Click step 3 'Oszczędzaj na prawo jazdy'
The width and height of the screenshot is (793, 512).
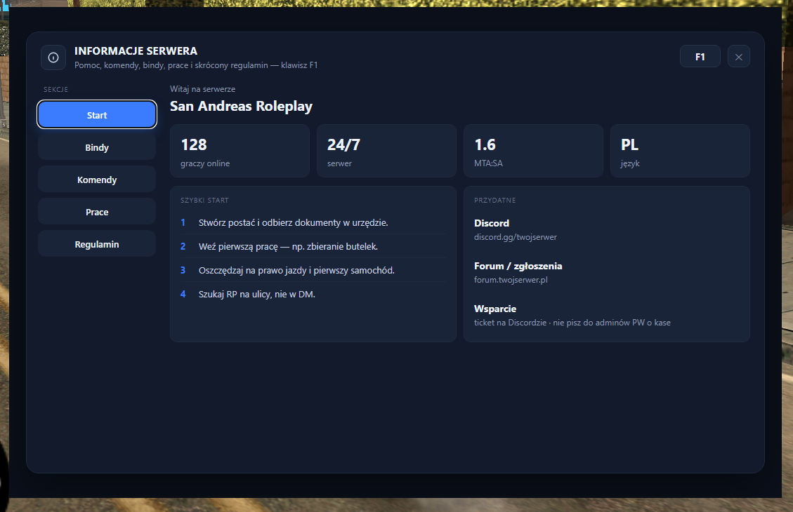click(313, 270)
